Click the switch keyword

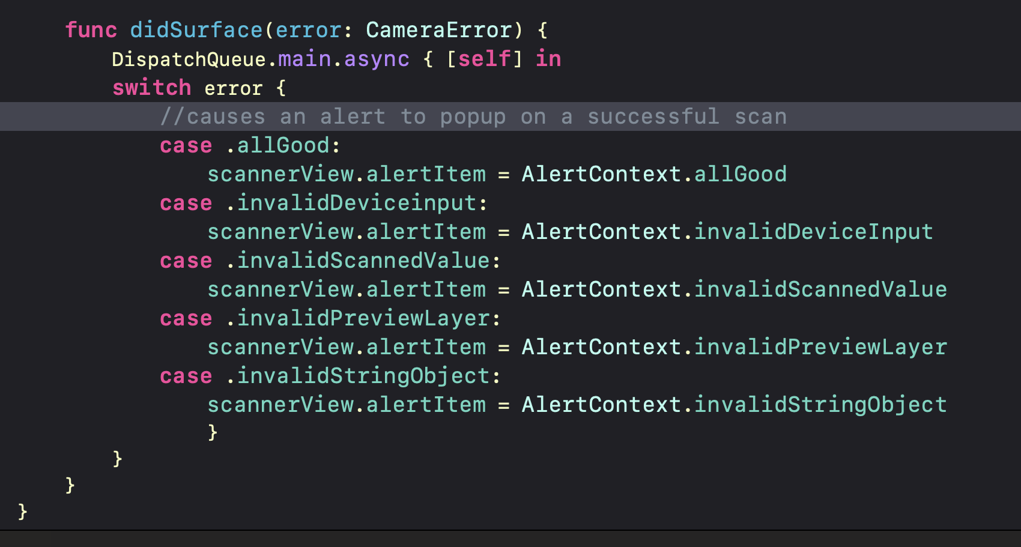pos(152,88)
